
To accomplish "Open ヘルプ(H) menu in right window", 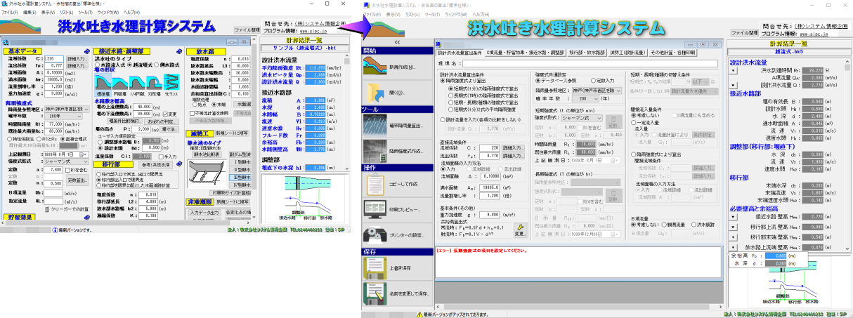I will point(481,13).
